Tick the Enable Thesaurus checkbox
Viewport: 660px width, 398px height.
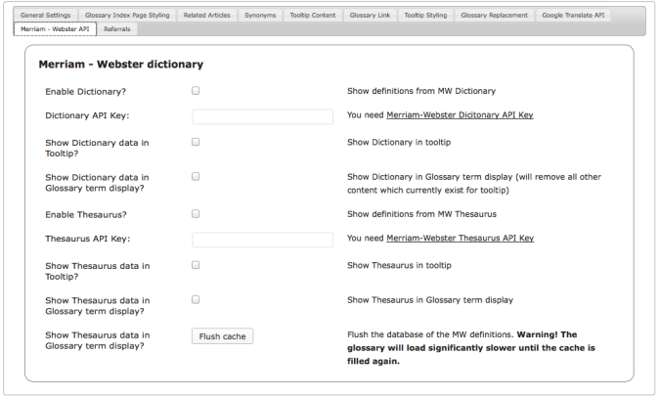point(196,214)
